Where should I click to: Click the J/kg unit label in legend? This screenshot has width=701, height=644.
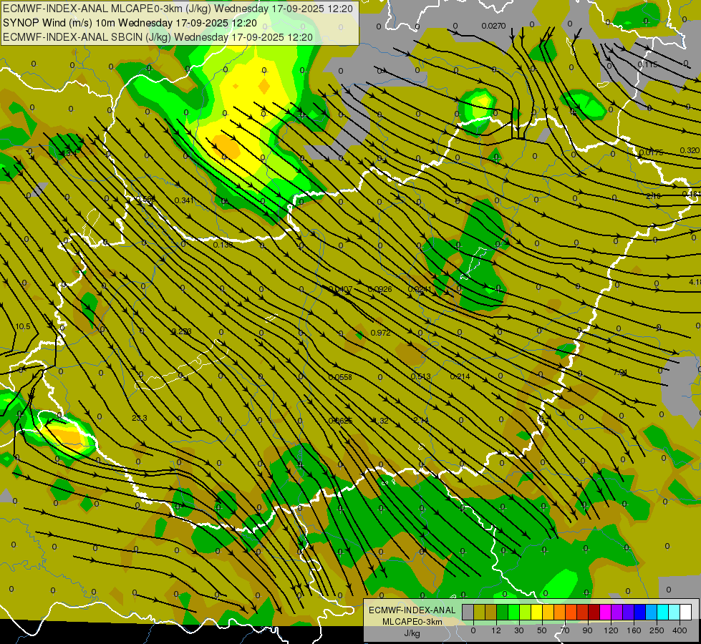pyautogui.click(x=411, y=633)
